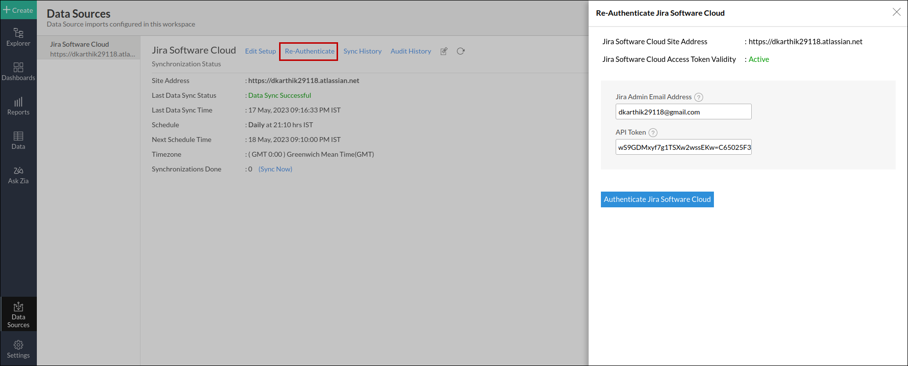Click the Daily at 21:10 hrs IST schedule value

(x=281, y=125)
